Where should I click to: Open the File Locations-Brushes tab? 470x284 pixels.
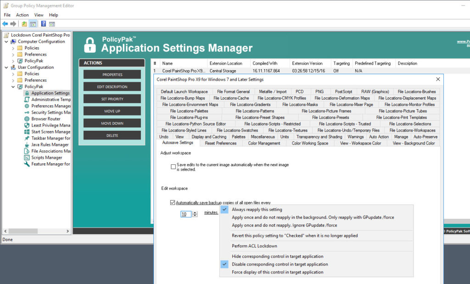pos(417,92)
